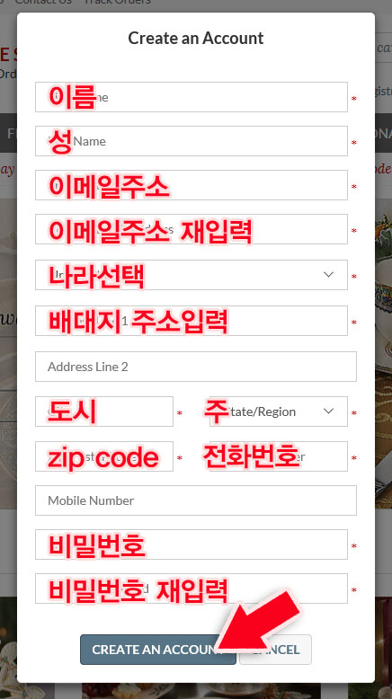Click the Address Line 2 field
Image resolution: width=392 pixels, height=699 pixels.
(196, 367)
